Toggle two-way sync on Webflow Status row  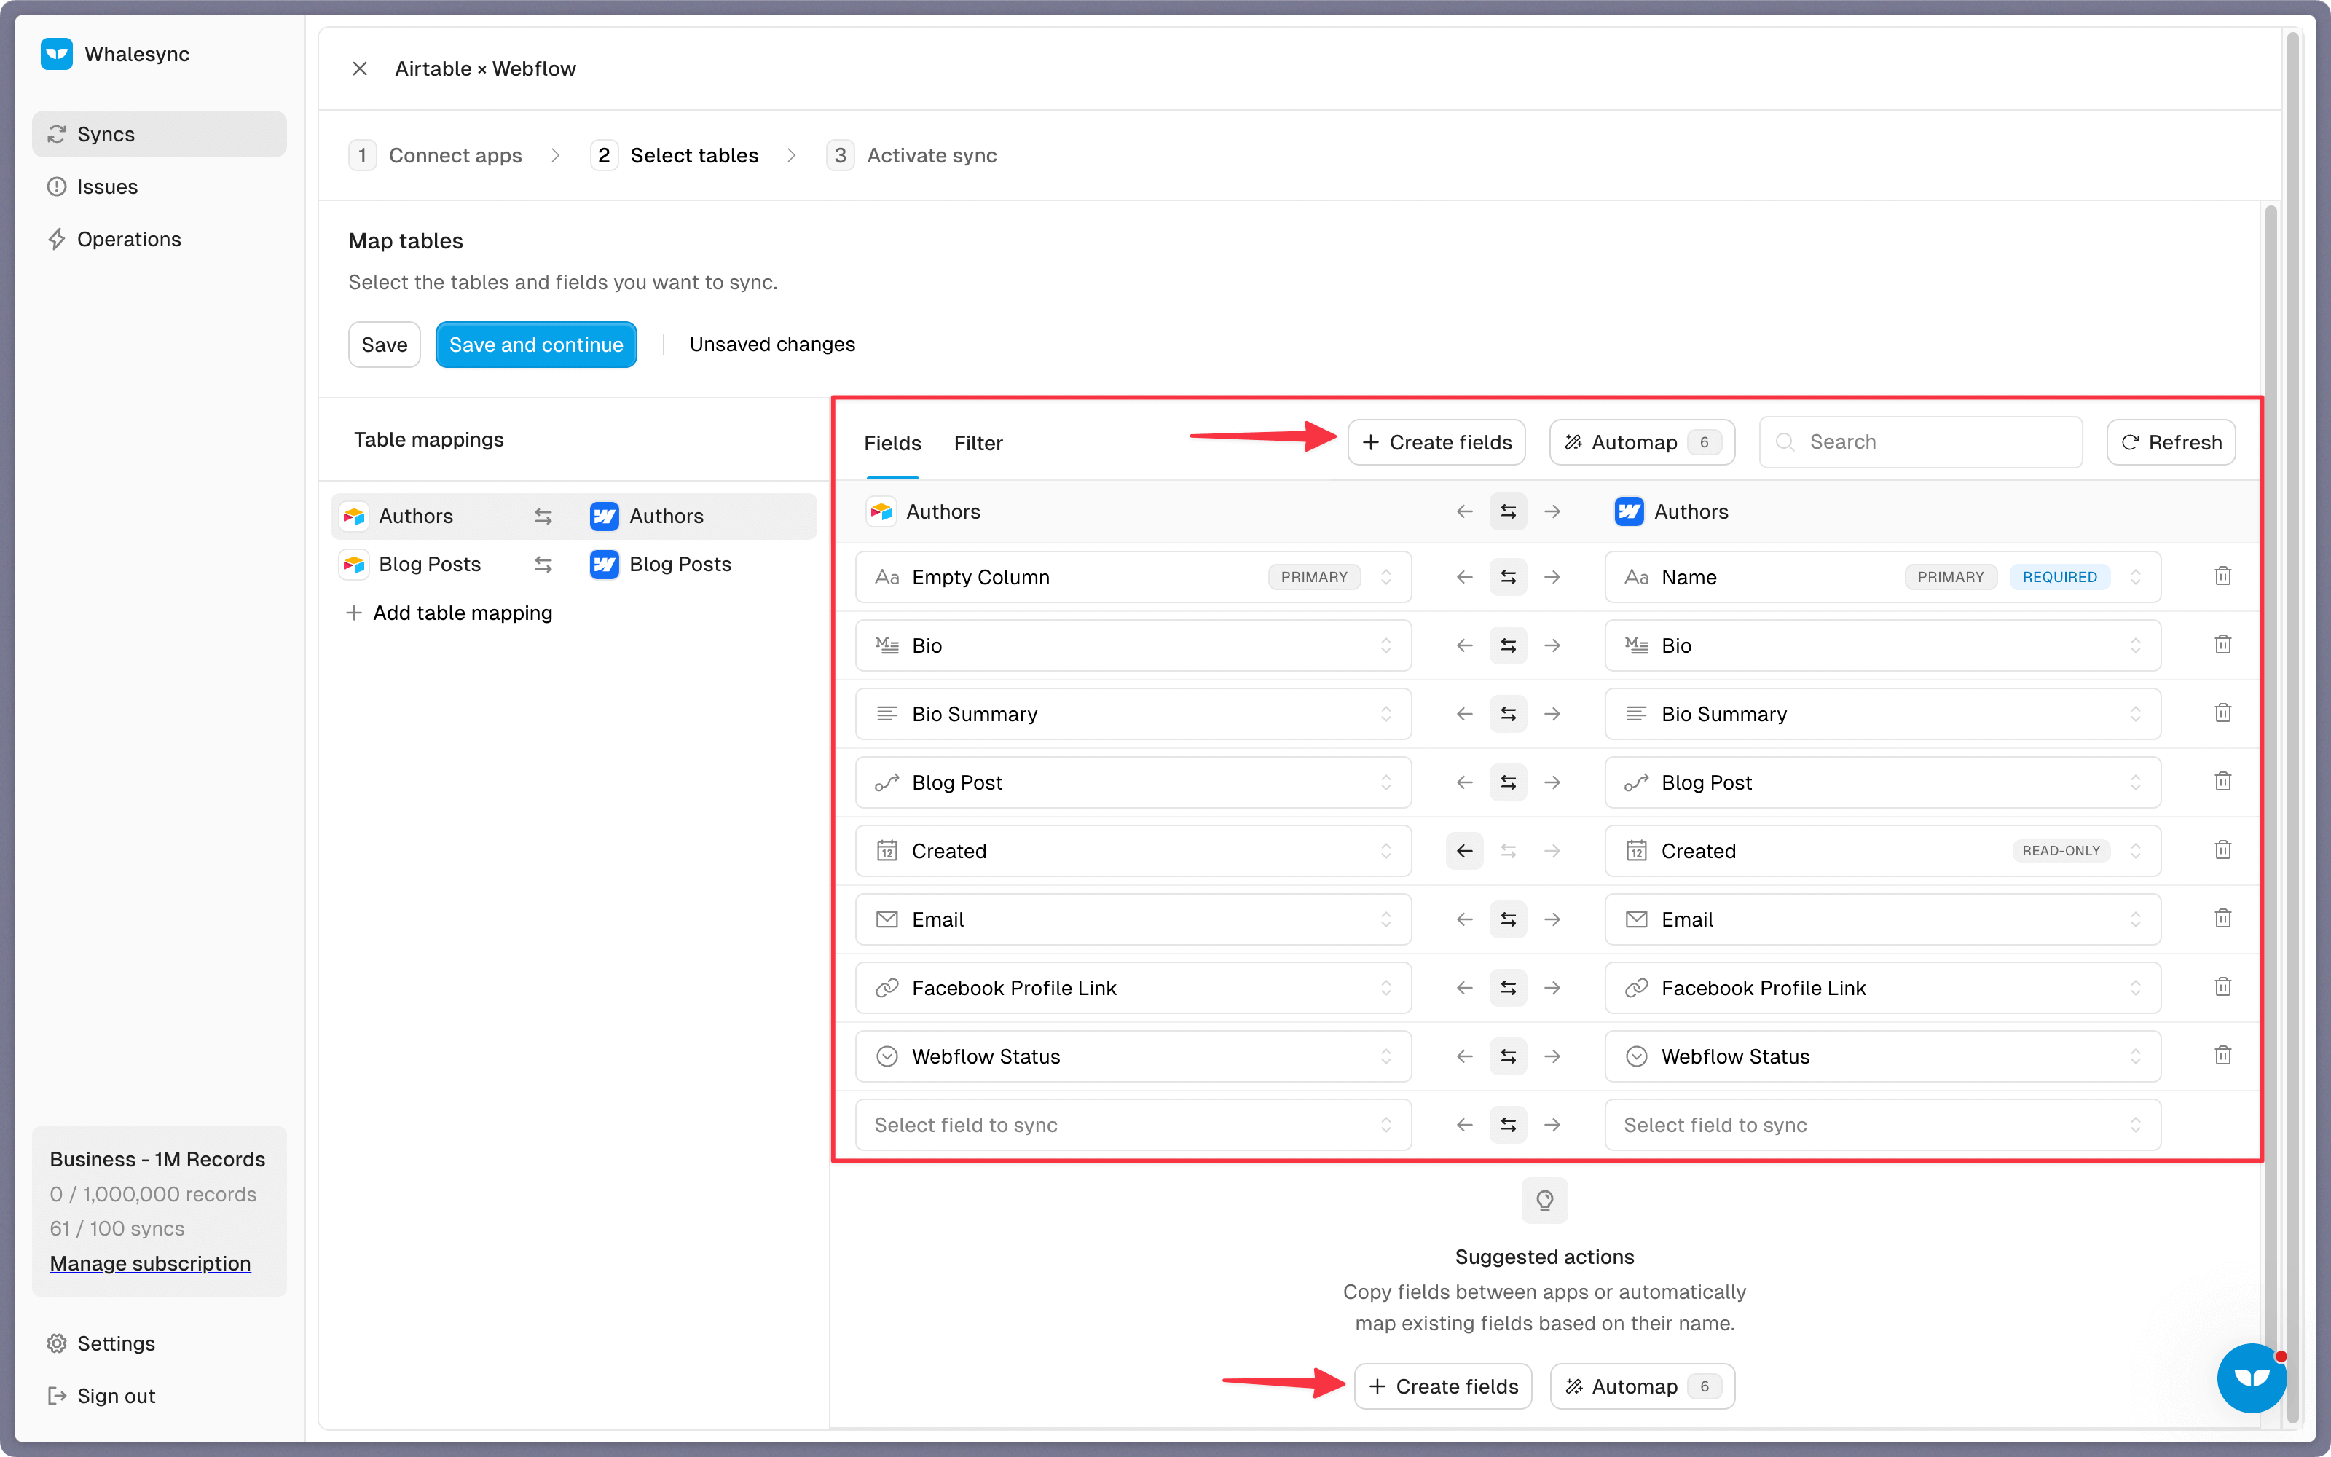(1509, 1056)
